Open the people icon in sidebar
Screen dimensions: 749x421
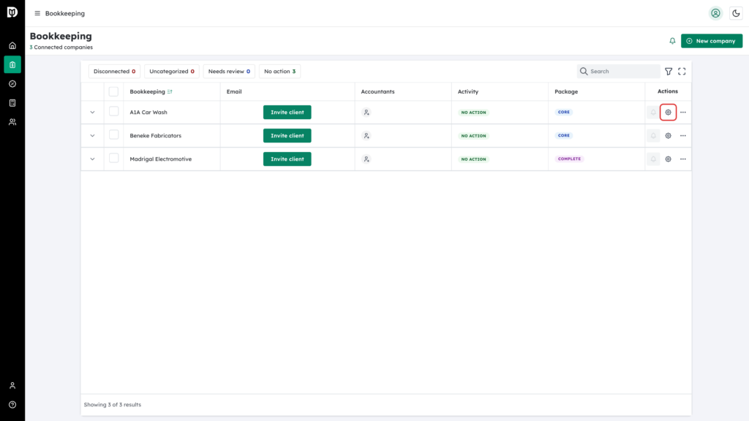coord(12,122)
